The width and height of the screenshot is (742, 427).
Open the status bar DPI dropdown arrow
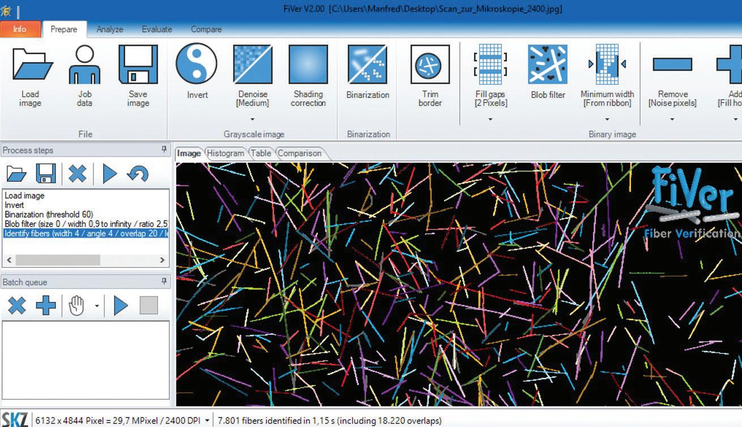pyautogui.click(x=207, y=421)
